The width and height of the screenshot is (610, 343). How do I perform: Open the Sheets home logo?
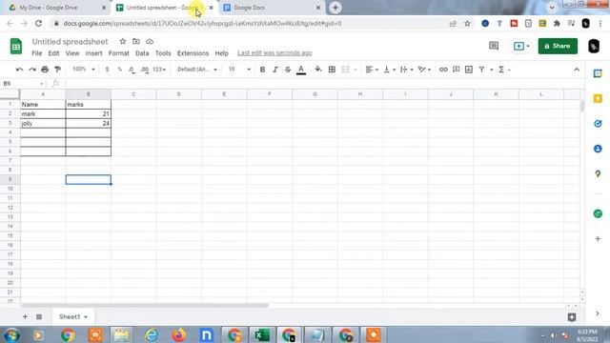point(16,47)
